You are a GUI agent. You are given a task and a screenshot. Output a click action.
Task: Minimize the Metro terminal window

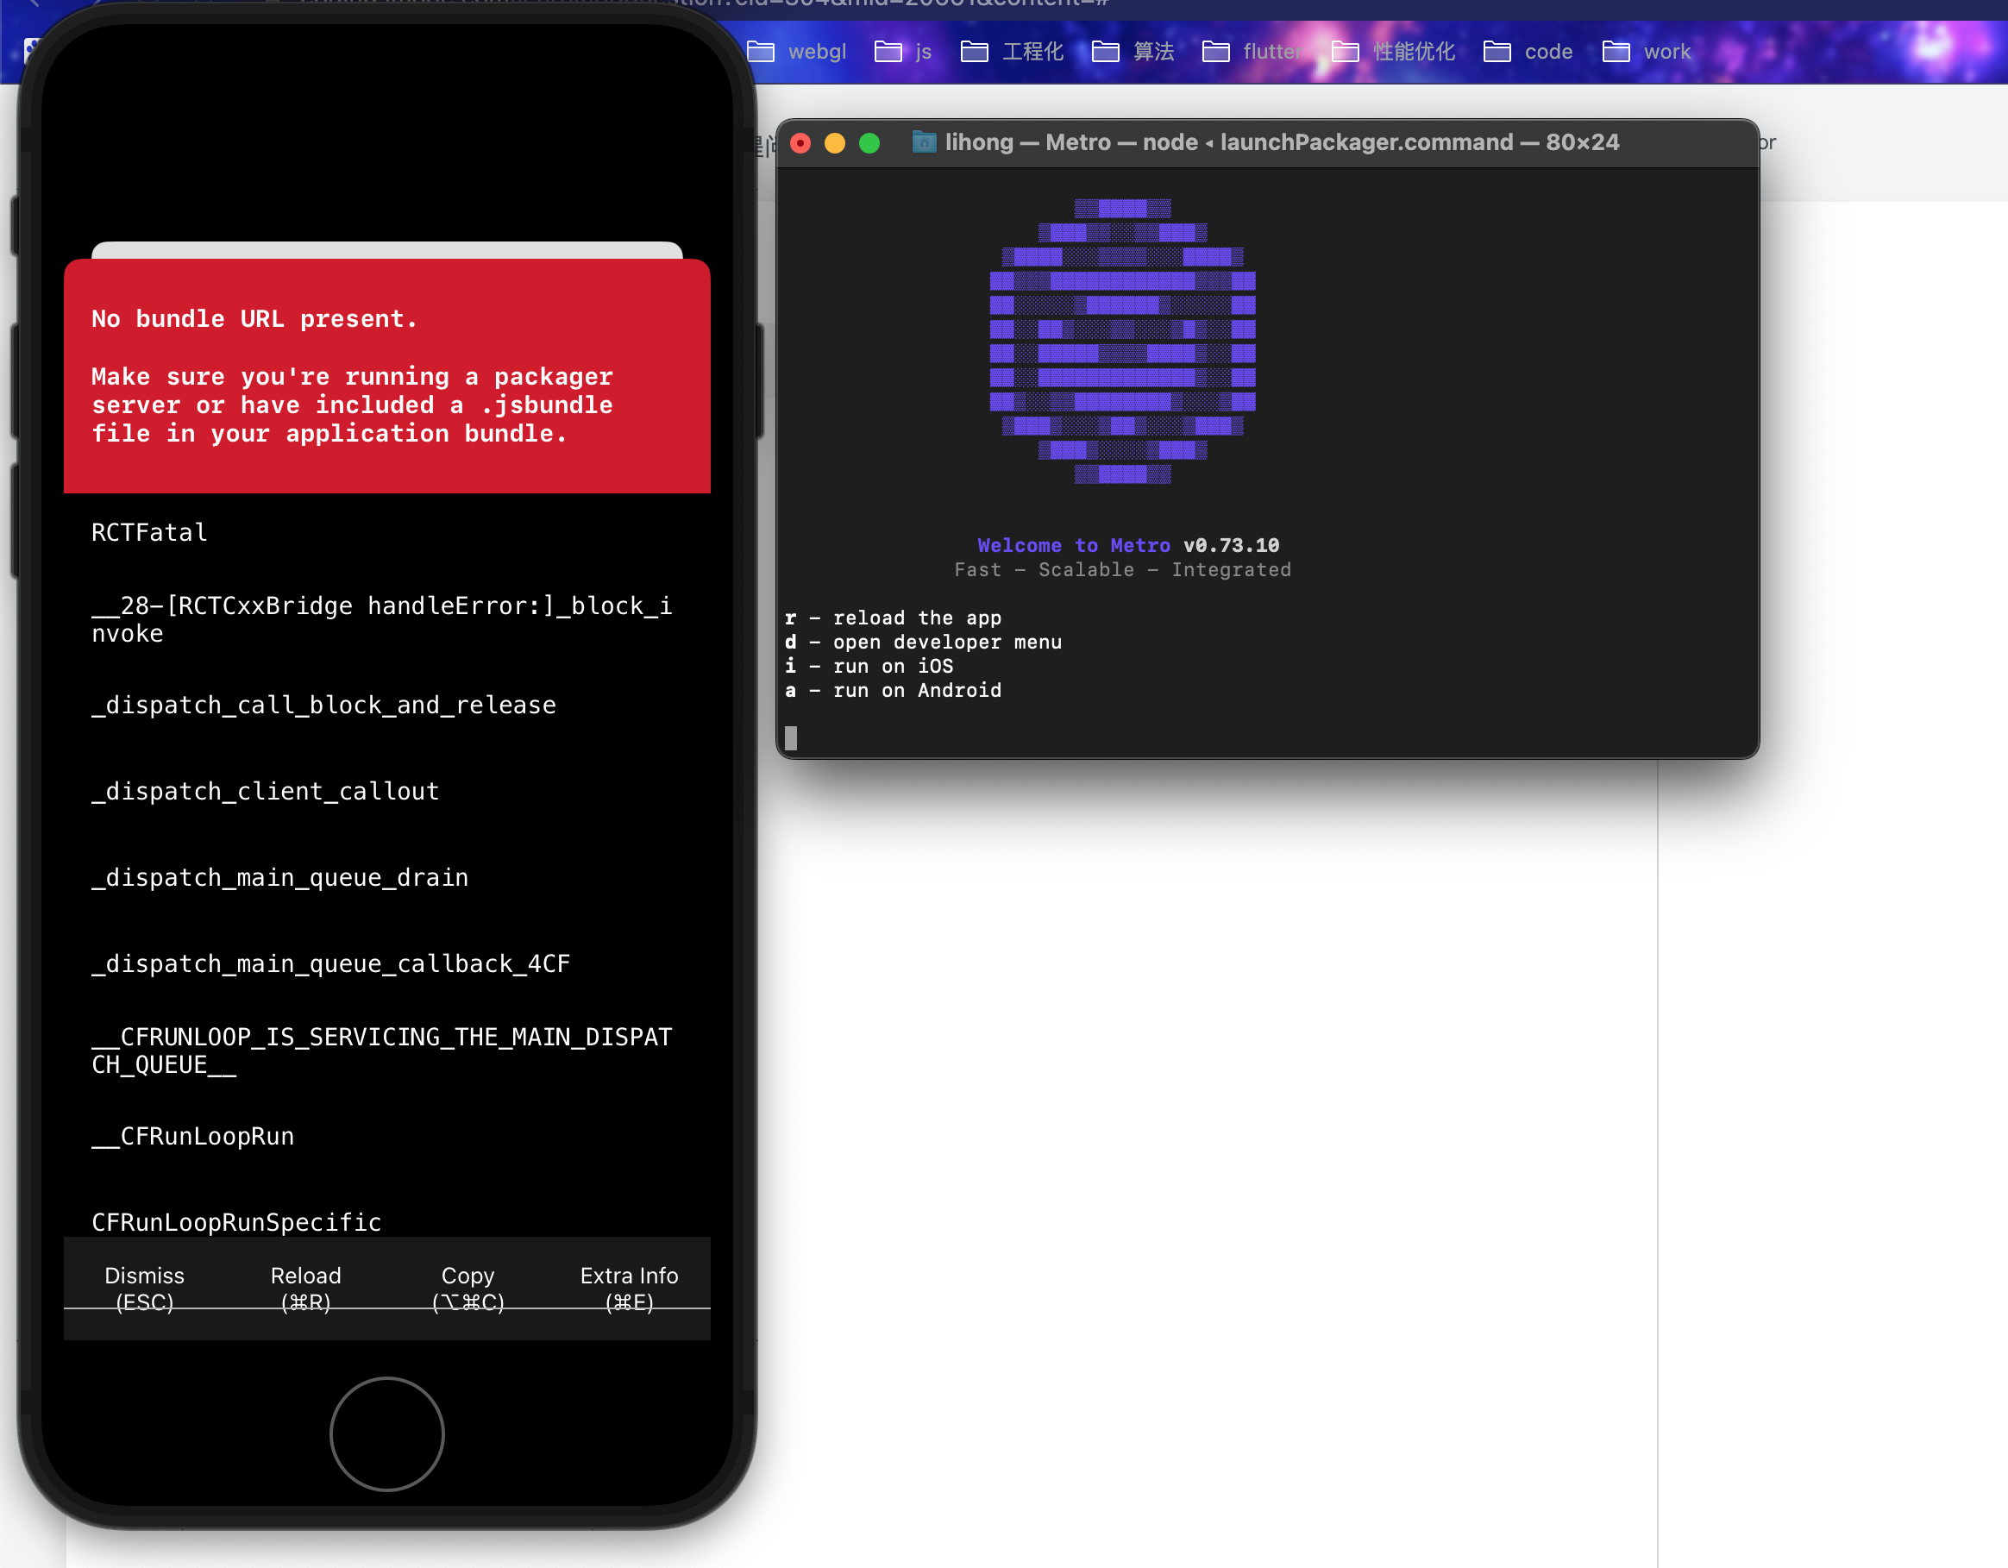[834, 142]
